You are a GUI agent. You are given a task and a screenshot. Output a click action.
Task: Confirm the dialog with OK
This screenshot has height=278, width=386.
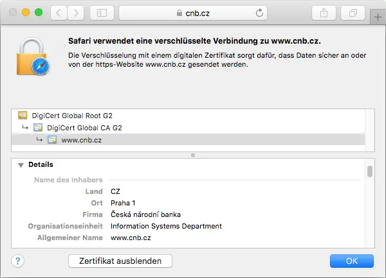(352, 261)
